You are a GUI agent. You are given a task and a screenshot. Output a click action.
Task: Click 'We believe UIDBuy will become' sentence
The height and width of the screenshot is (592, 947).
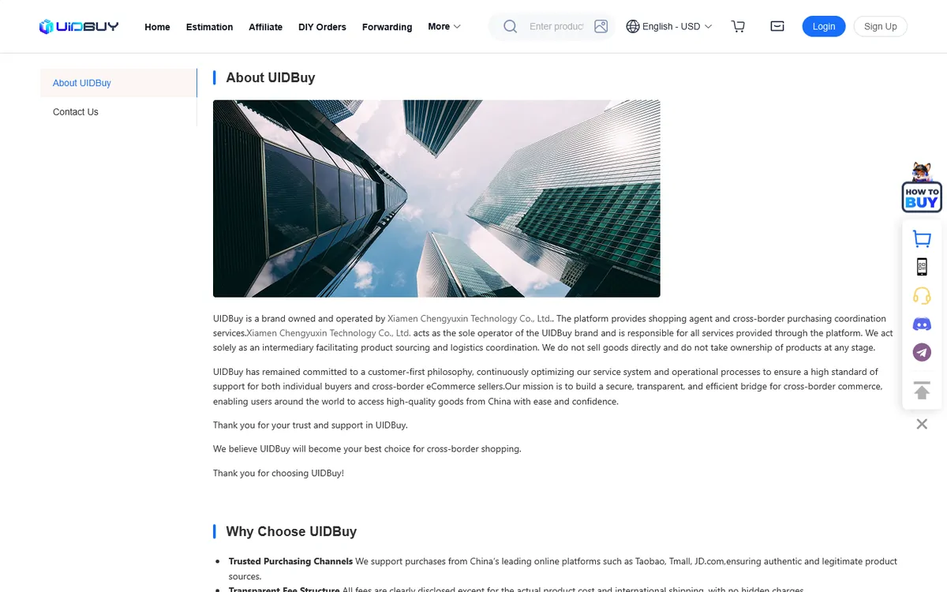point(367,448)
